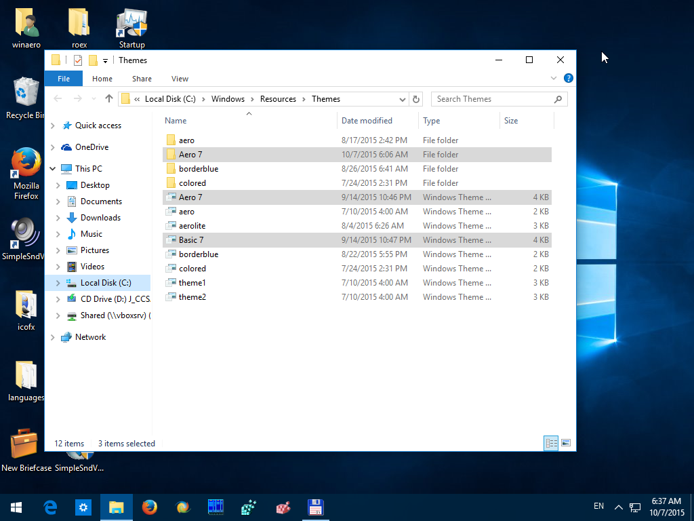
Task: Open the address bar history dropdown
Action: [403, 99]
